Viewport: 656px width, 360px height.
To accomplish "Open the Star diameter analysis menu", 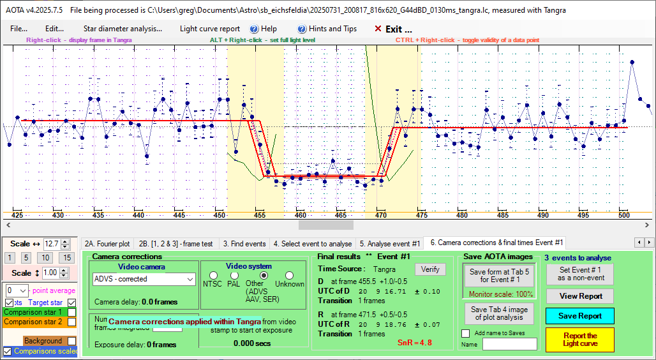I will (123, 29).
